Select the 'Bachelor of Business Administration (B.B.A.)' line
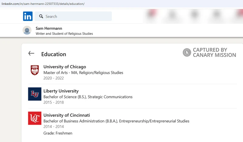The width and height of the screenshot is (243, 142). tap(116, 121)
